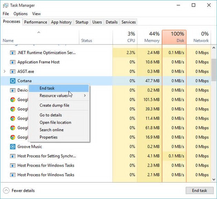Switch to the Details tab
The height and width of the screenshot is (199, 217).
pos(112,22)
